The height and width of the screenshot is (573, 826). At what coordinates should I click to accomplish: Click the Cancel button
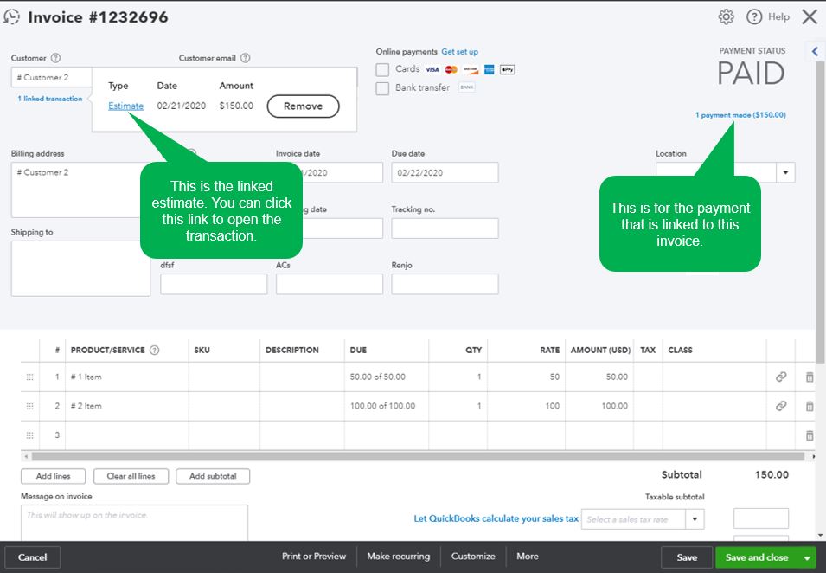coord(32,557)
